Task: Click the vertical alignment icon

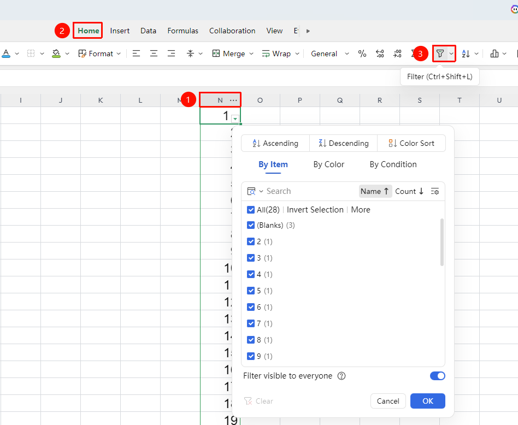Action: point(190,54)
